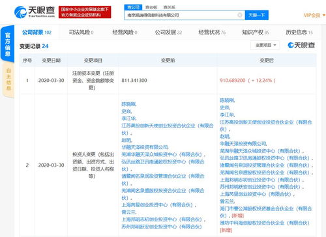Viewport: 326px width, 237px height.
Task: Focus the company name search field
Action: [x=185, y=15]
